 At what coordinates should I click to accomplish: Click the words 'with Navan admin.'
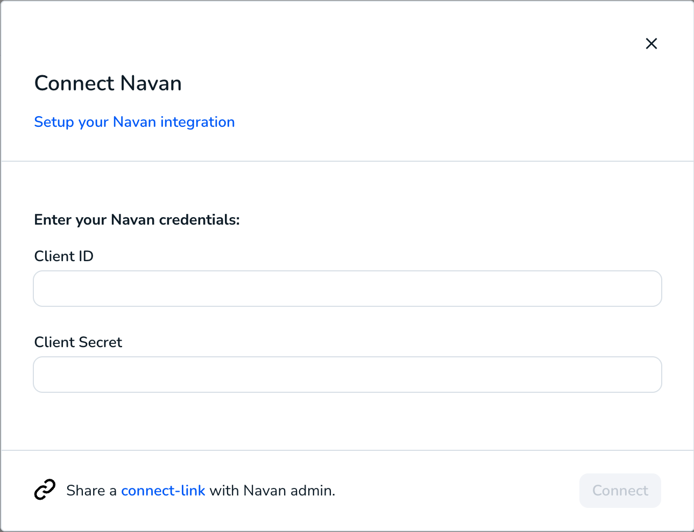pyautogui.click(x=272, y=491)
